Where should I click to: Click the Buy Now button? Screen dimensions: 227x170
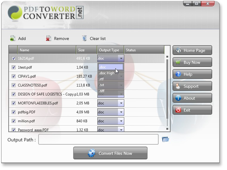[192, 62]
